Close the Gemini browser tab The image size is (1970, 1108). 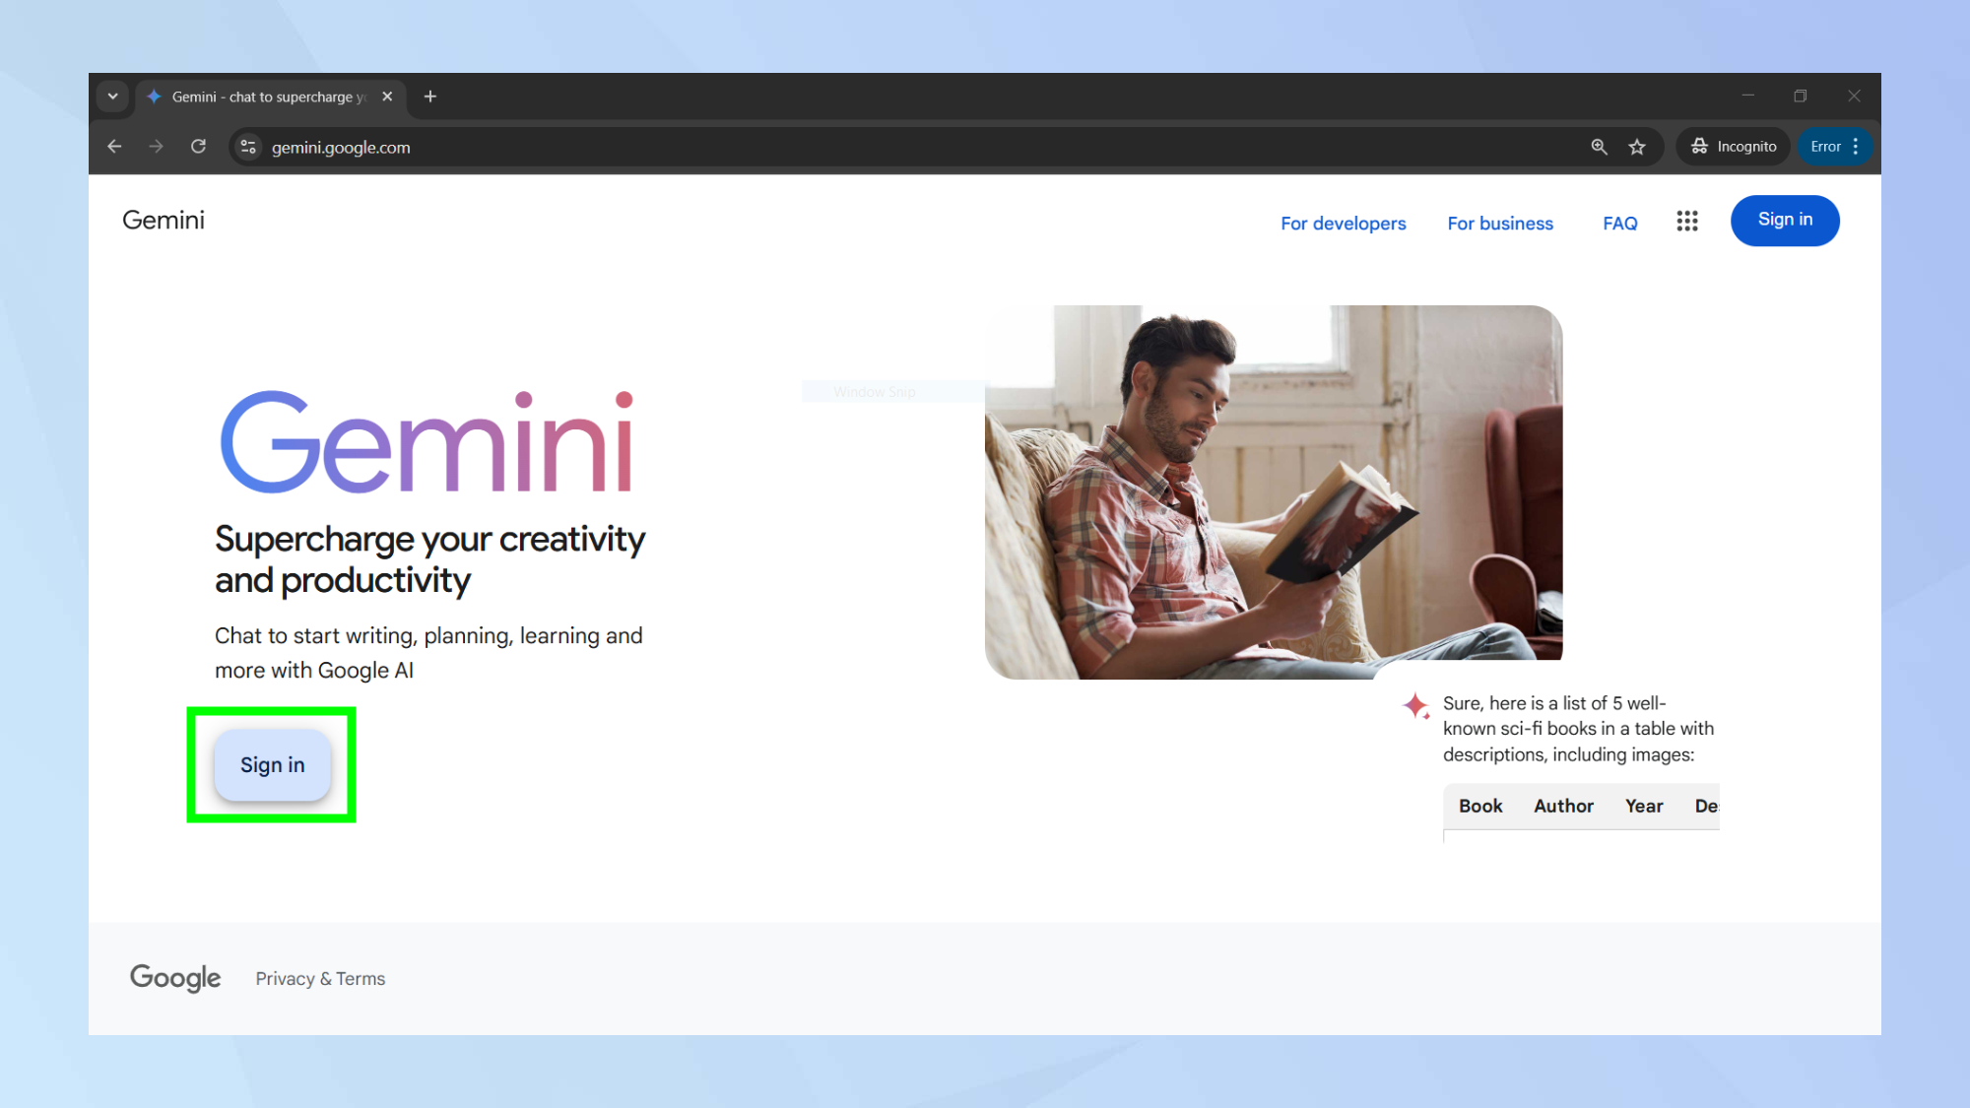[x=387, y=97]
